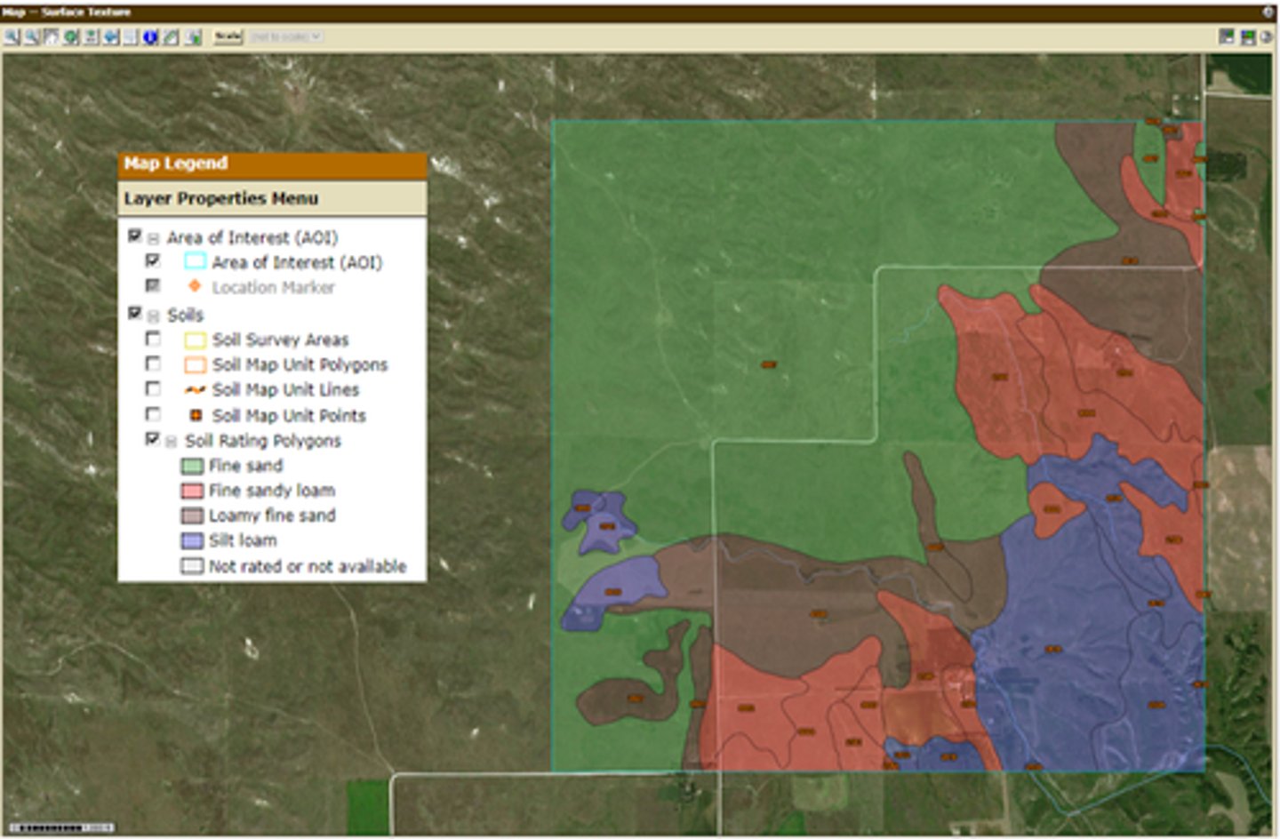Click the blue back-arrow previous extent icon
Screen dimensions: 1280x839
[110, 36]
